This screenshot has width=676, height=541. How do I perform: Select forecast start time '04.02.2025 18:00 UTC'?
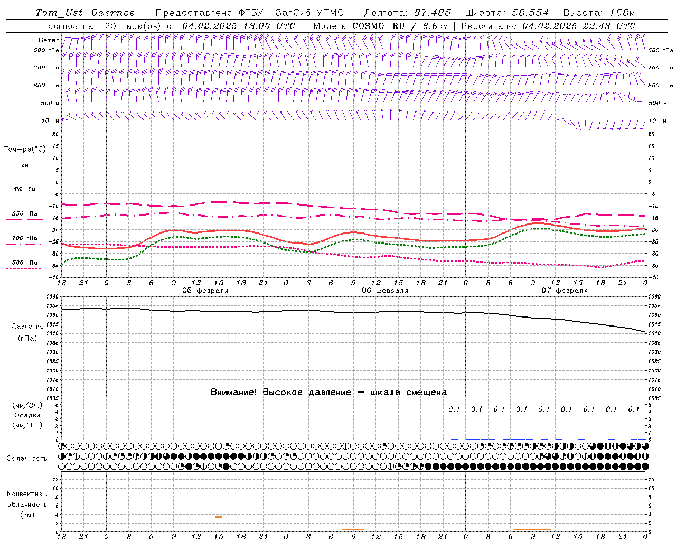pyautogui.click(x=239, y=26)
